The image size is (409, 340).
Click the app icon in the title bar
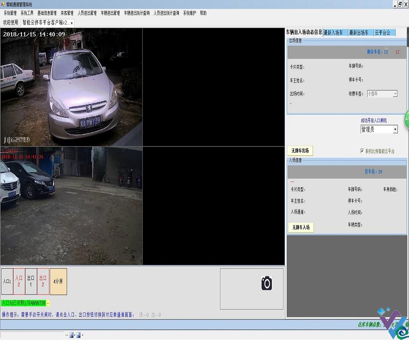point(3,4)
